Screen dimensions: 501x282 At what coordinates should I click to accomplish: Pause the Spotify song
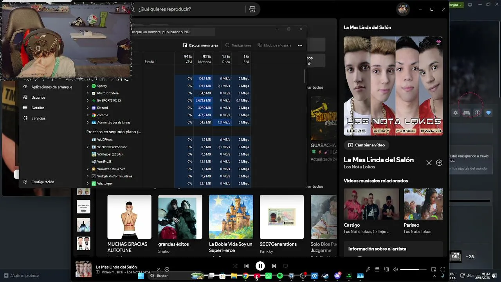[260, 266]
